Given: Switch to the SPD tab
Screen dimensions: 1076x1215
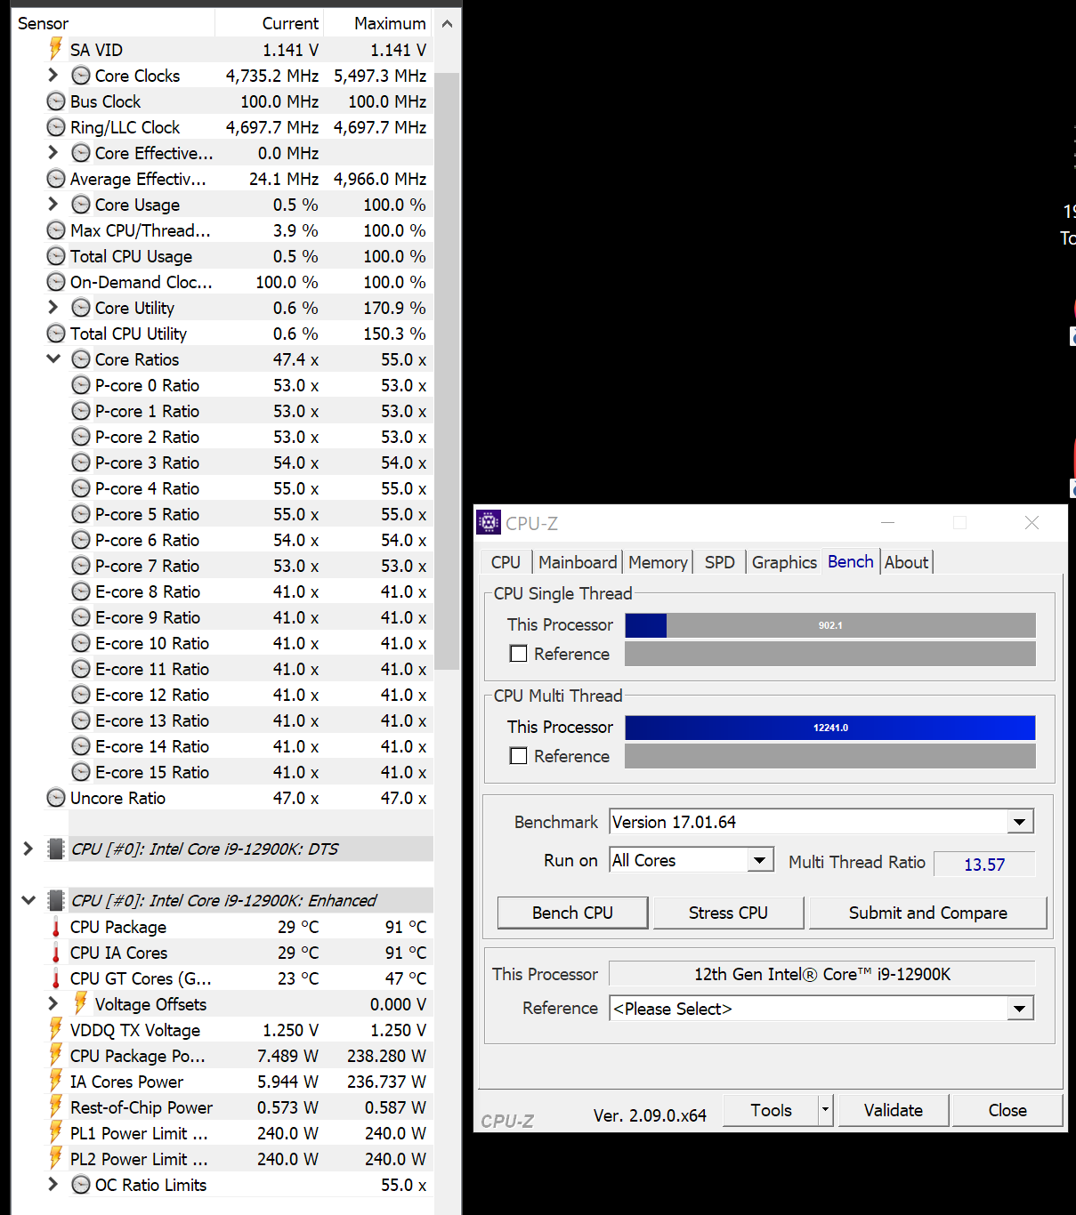Looking at the screenshot, I should point(720,562).
